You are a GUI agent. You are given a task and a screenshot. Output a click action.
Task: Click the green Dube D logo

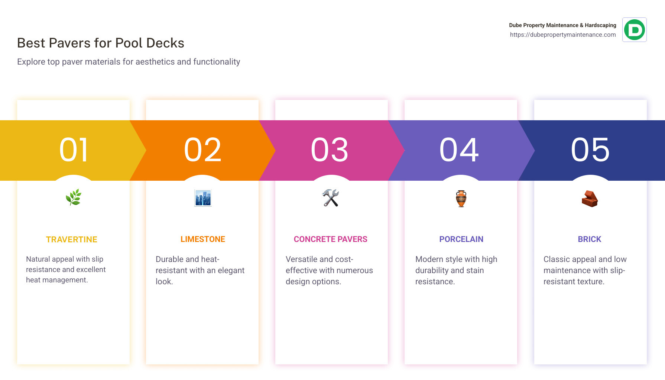tap(634, 30)
